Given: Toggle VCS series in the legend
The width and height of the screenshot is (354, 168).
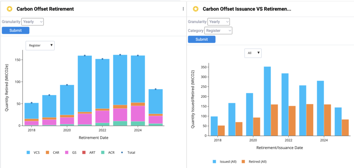Looking at the screenshot, I should pos(33,152).
